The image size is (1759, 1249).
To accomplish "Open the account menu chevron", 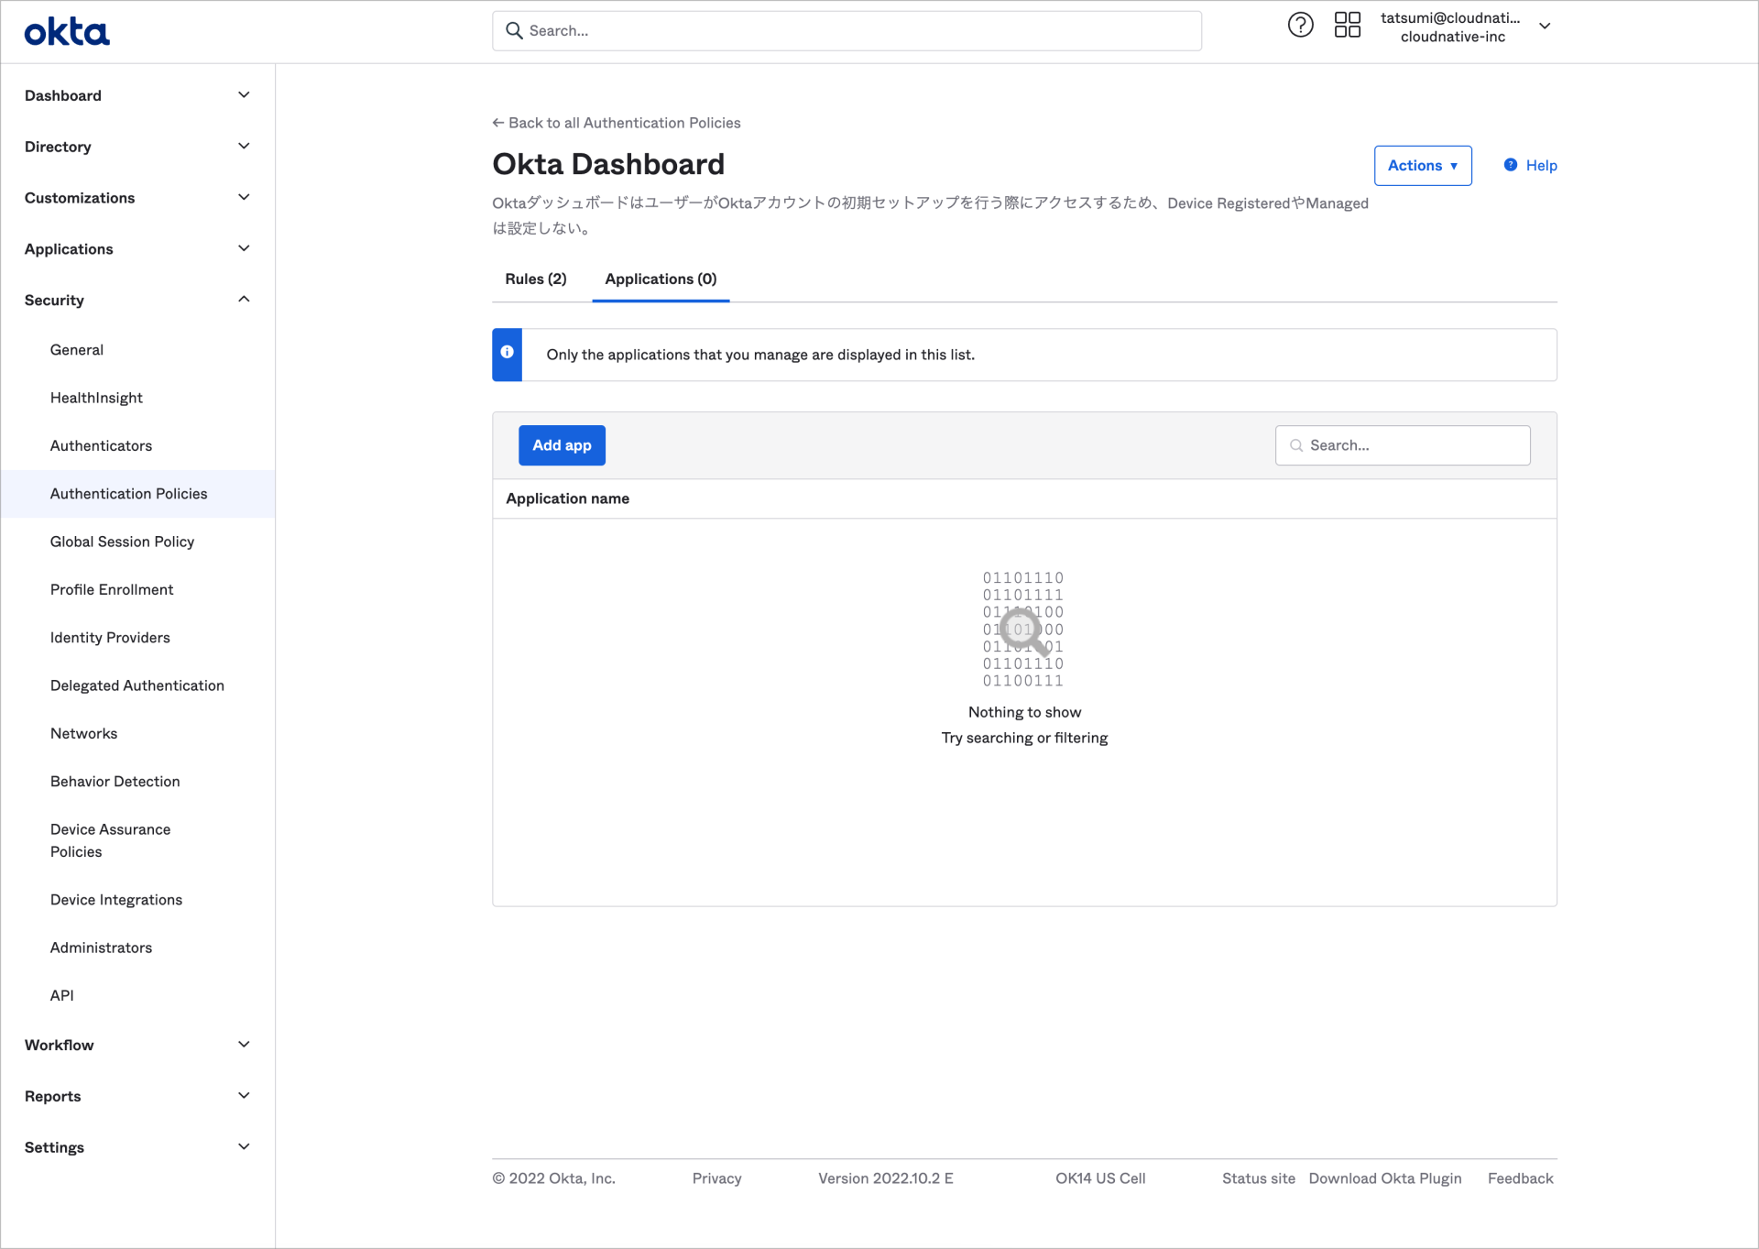I will [1545, 27].
